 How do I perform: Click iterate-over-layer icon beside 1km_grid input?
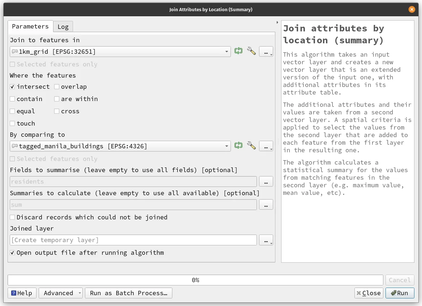[238, 51]
